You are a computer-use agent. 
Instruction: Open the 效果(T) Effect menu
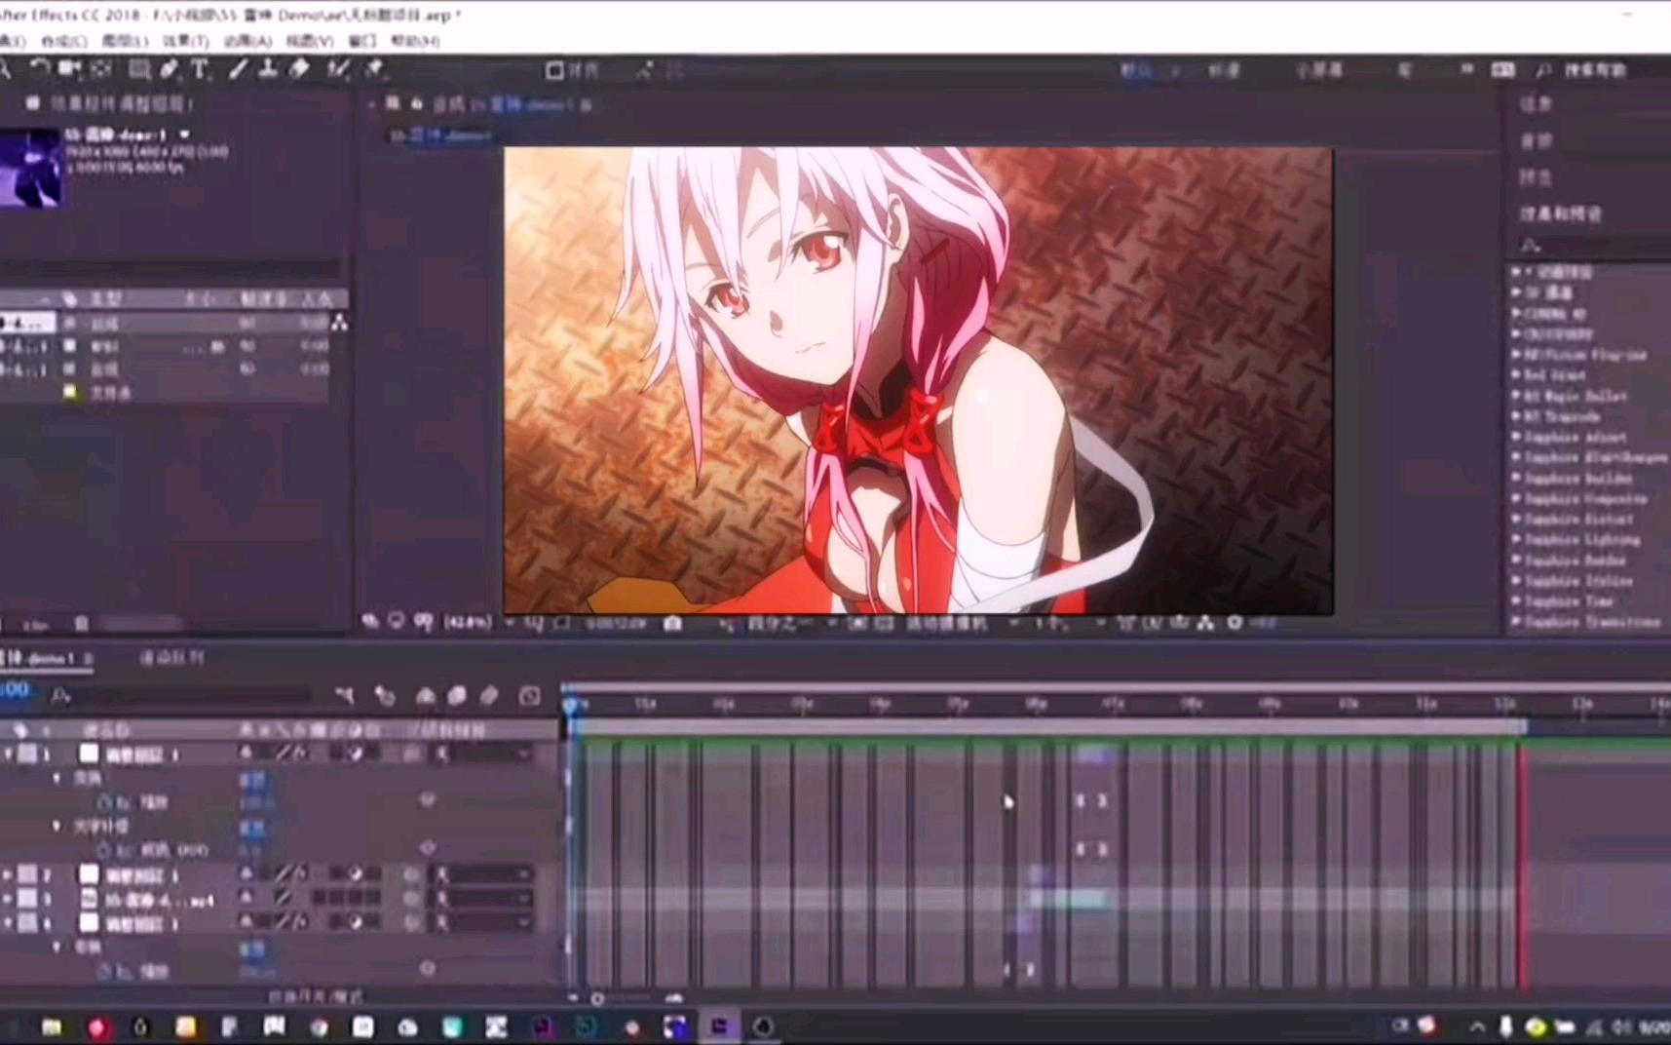185,41
